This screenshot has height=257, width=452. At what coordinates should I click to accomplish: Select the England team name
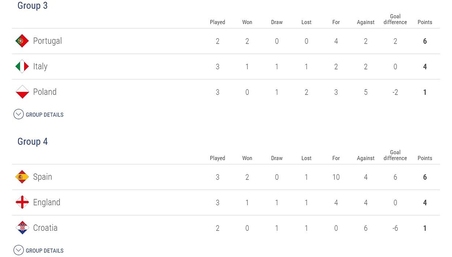pos(47,203)
